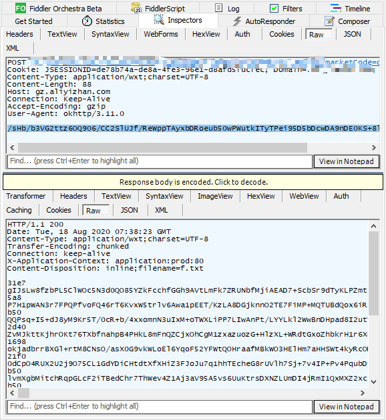This screenshot has width=386, height=420.
Task: Open the FiddlerScript tab
Action: click(x=158, y=8)
